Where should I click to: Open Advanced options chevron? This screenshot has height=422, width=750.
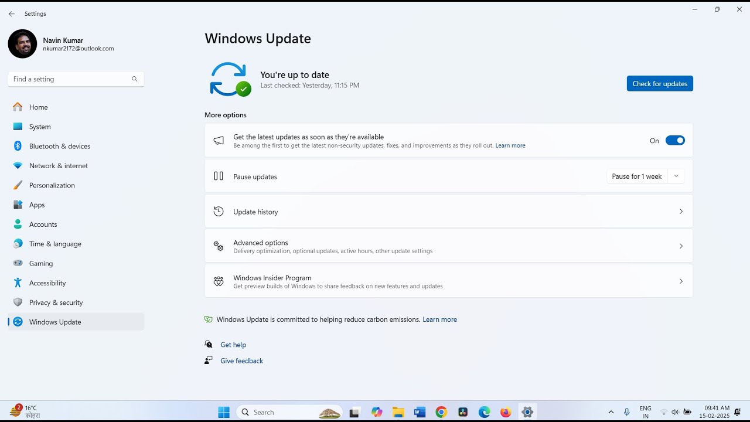(x=681, y=246)
